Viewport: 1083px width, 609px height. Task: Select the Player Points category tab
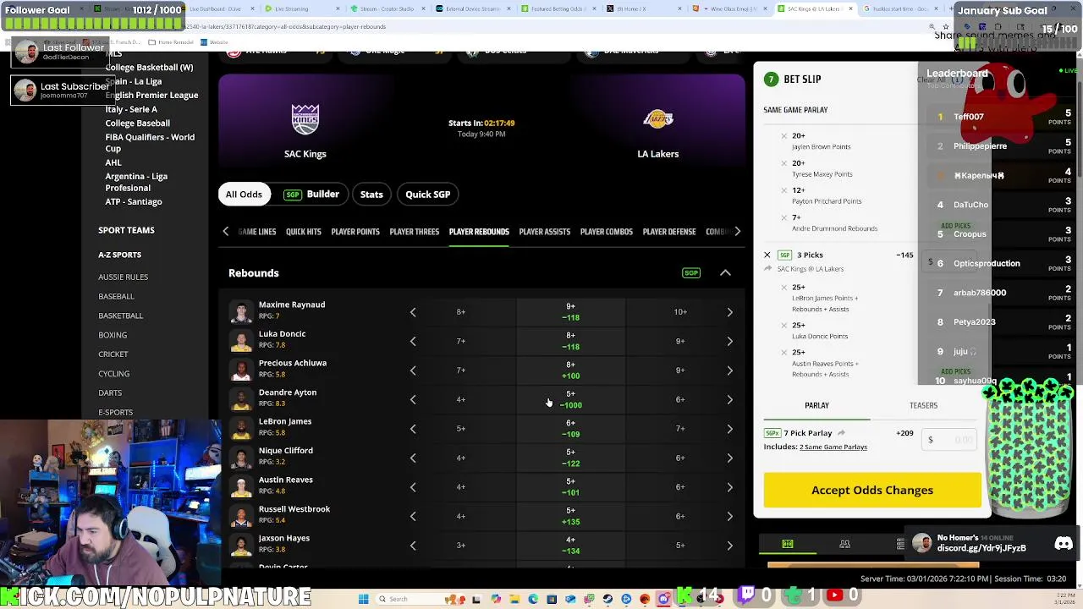[355, 232]
